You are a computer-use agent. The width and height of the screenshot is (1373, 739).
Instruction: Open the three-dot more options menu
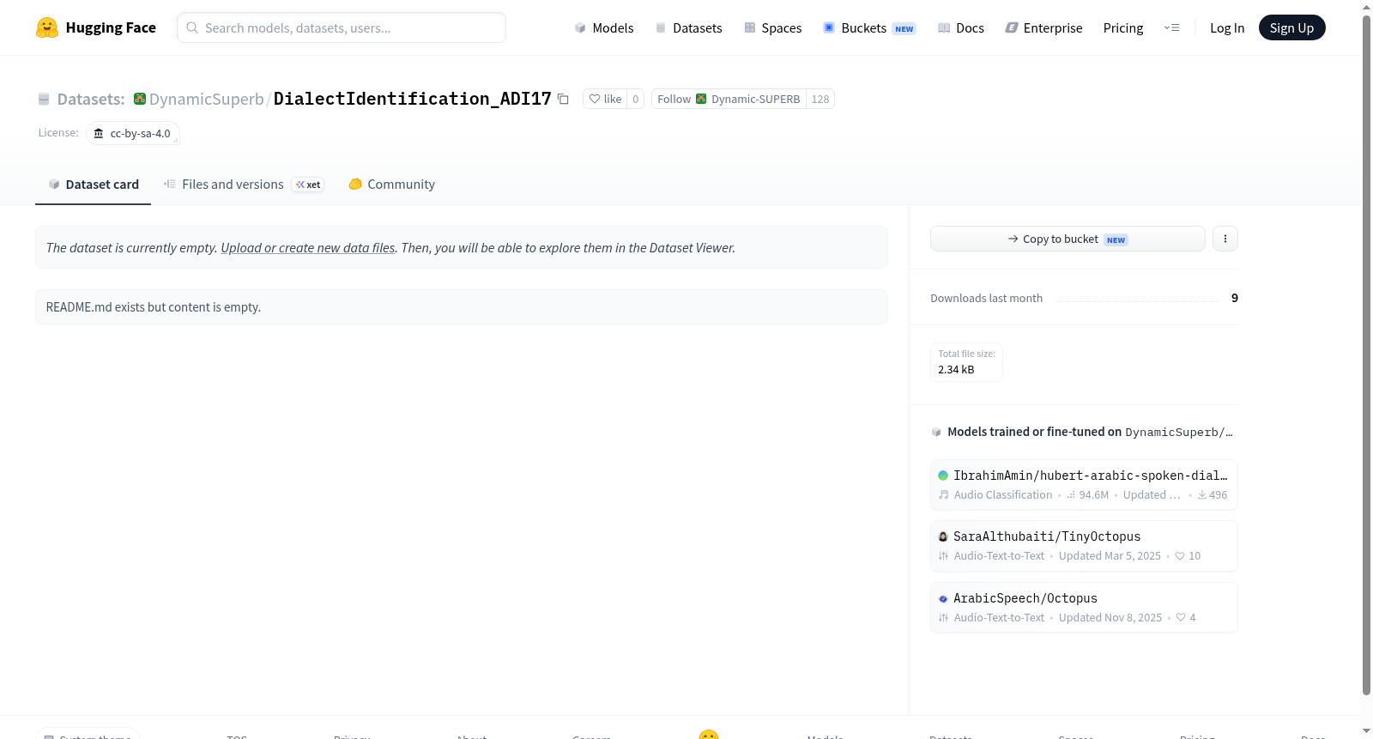click(1225, 239)
